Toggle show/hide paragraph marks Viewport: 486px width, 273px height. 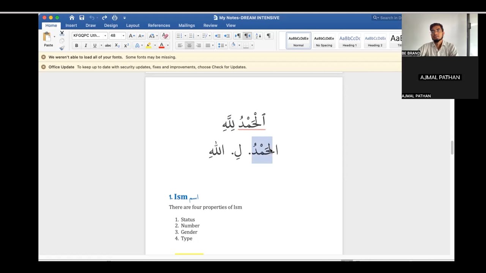(268, 36)
